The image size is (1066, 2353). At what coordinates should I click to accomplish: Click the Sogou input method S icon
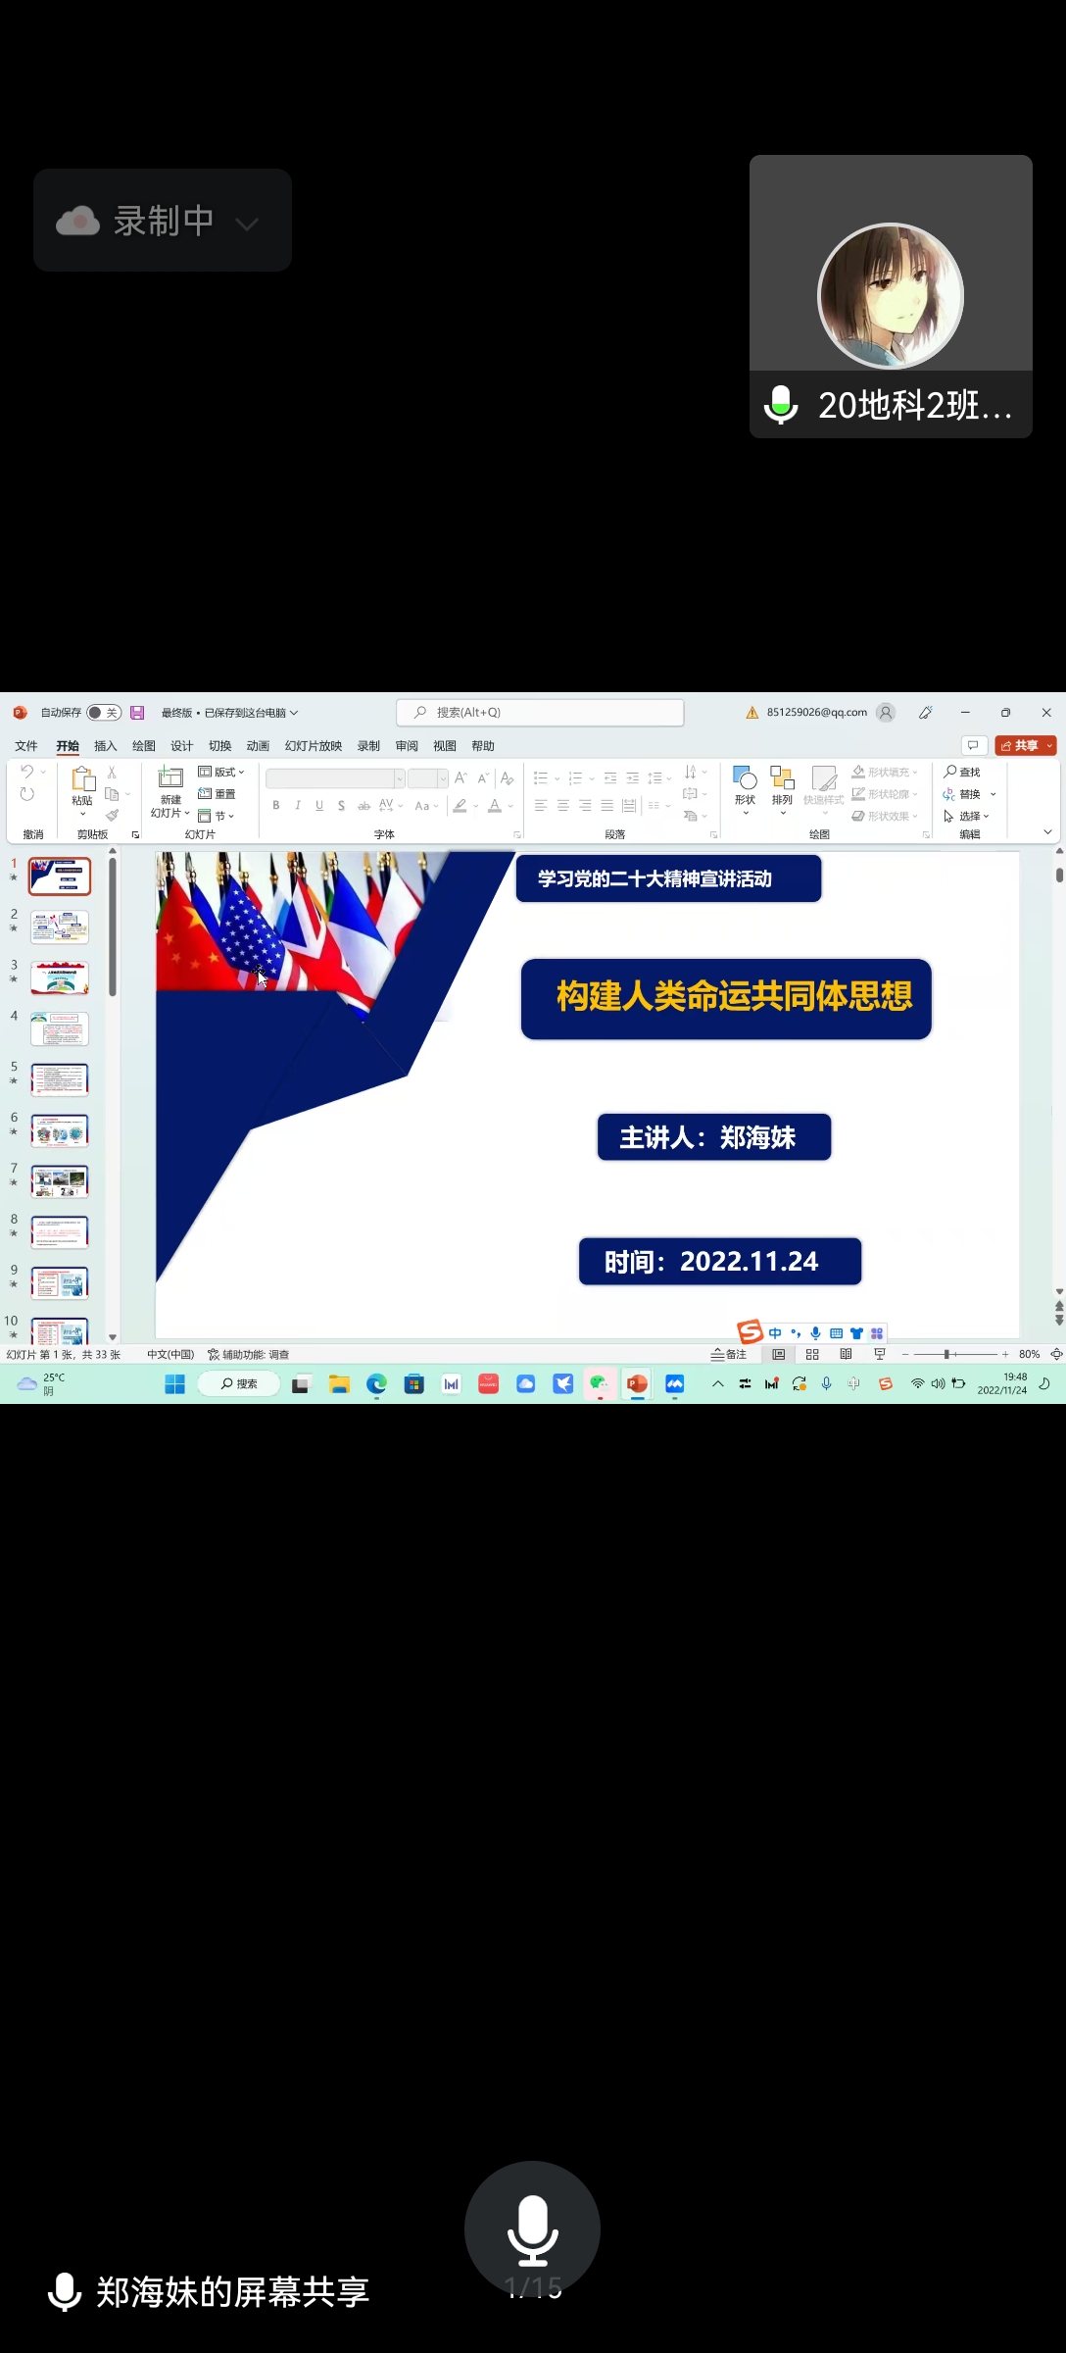click(x=751, y=1331)
